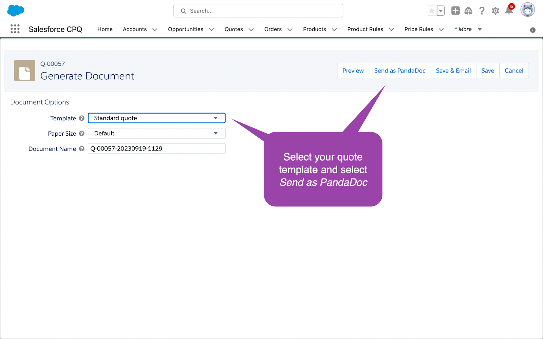Expand the Price Rules chevron menu

pyautogui.click(x=441, y=29)
